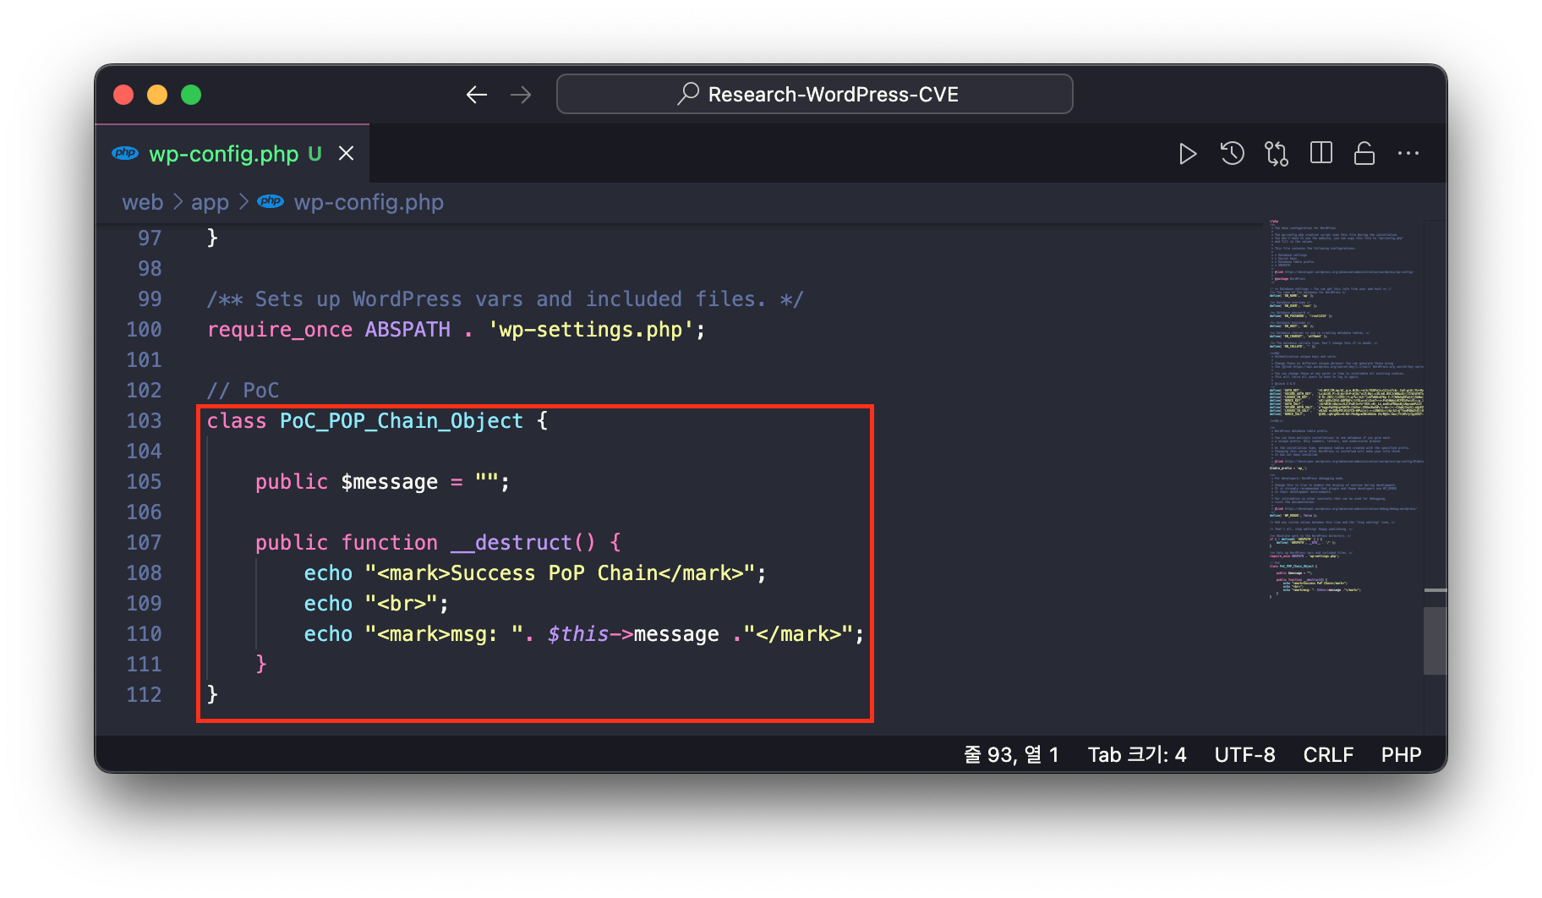
Task: Click the vertical scrollbar thumb
Action: (x=1435, y=641)
